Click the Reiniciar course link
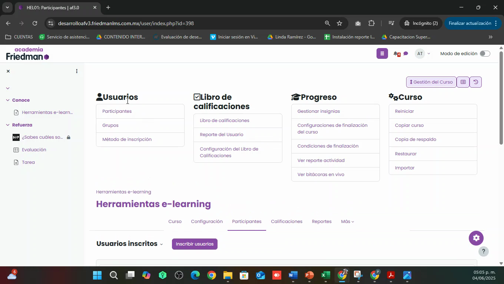Image resolution: width=504 pixels, height=284 pixels. point(404,111)
